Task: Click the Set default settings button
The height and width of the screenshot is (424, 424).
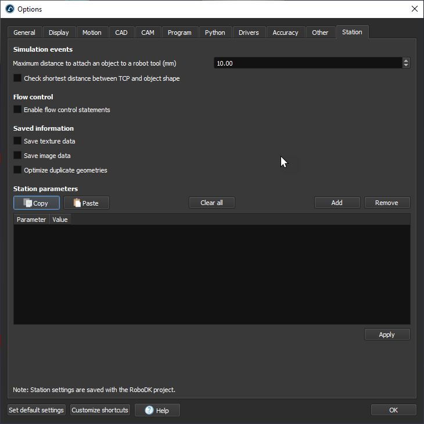Action: click(x=36, y=410)
